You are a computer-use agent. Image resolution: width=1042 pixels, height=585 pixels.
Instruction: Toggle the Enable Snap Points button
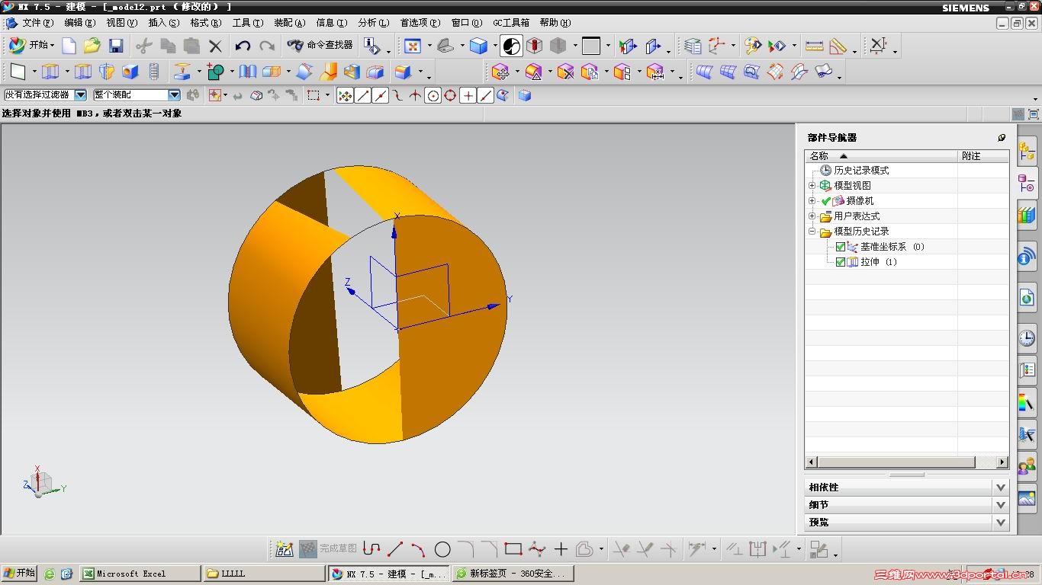345,95
